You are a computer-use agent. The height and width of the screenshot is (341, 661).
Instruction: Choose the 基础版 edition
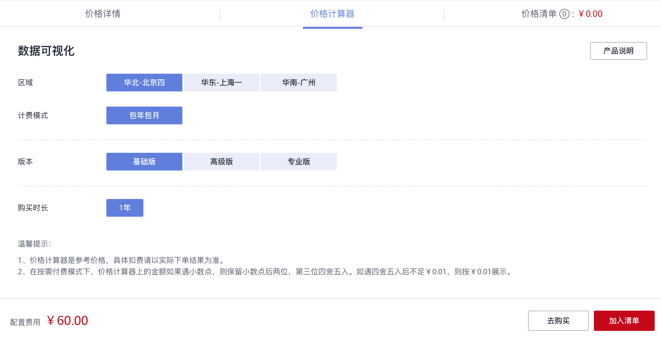(x=144, y=162)
